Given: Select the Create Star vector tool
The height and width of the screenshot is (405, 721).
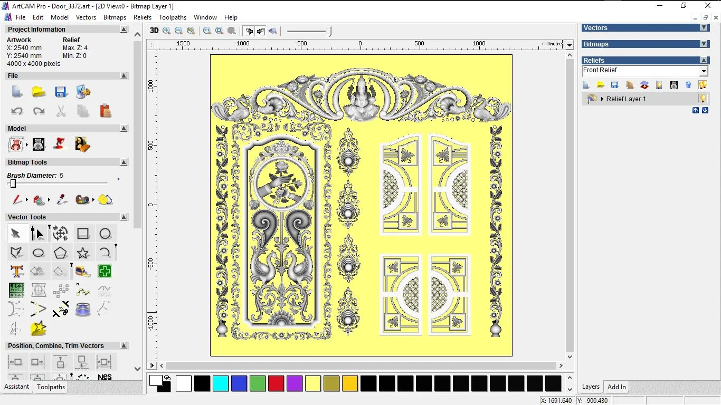Looking at the screenshot, I should click(83, 253).
